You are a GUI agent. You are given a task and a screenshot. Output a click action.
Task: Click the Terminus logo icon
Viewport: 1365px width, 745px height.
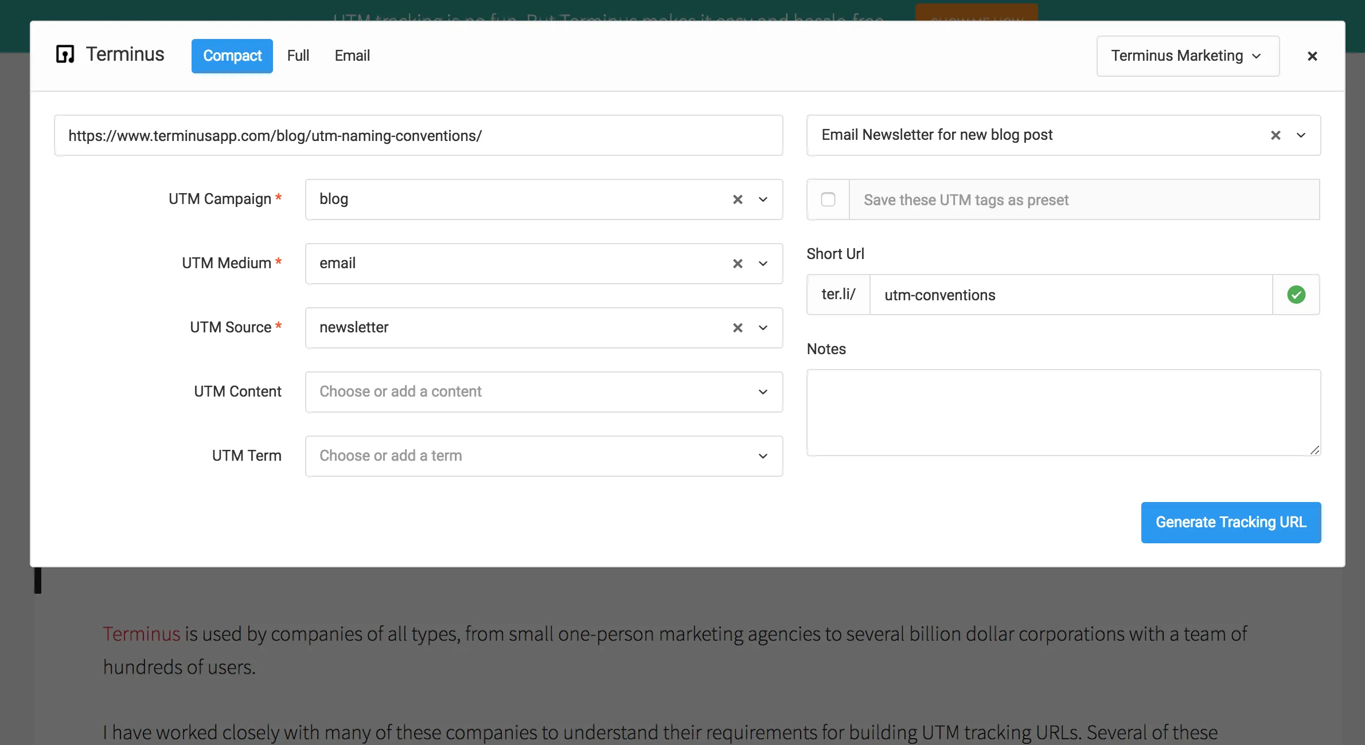point(65,54)
